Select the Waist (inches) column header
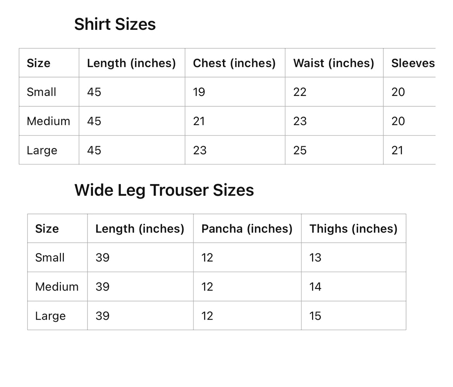Image resolution: width=453 pixels, height=387 pixels. pos(333,63)
